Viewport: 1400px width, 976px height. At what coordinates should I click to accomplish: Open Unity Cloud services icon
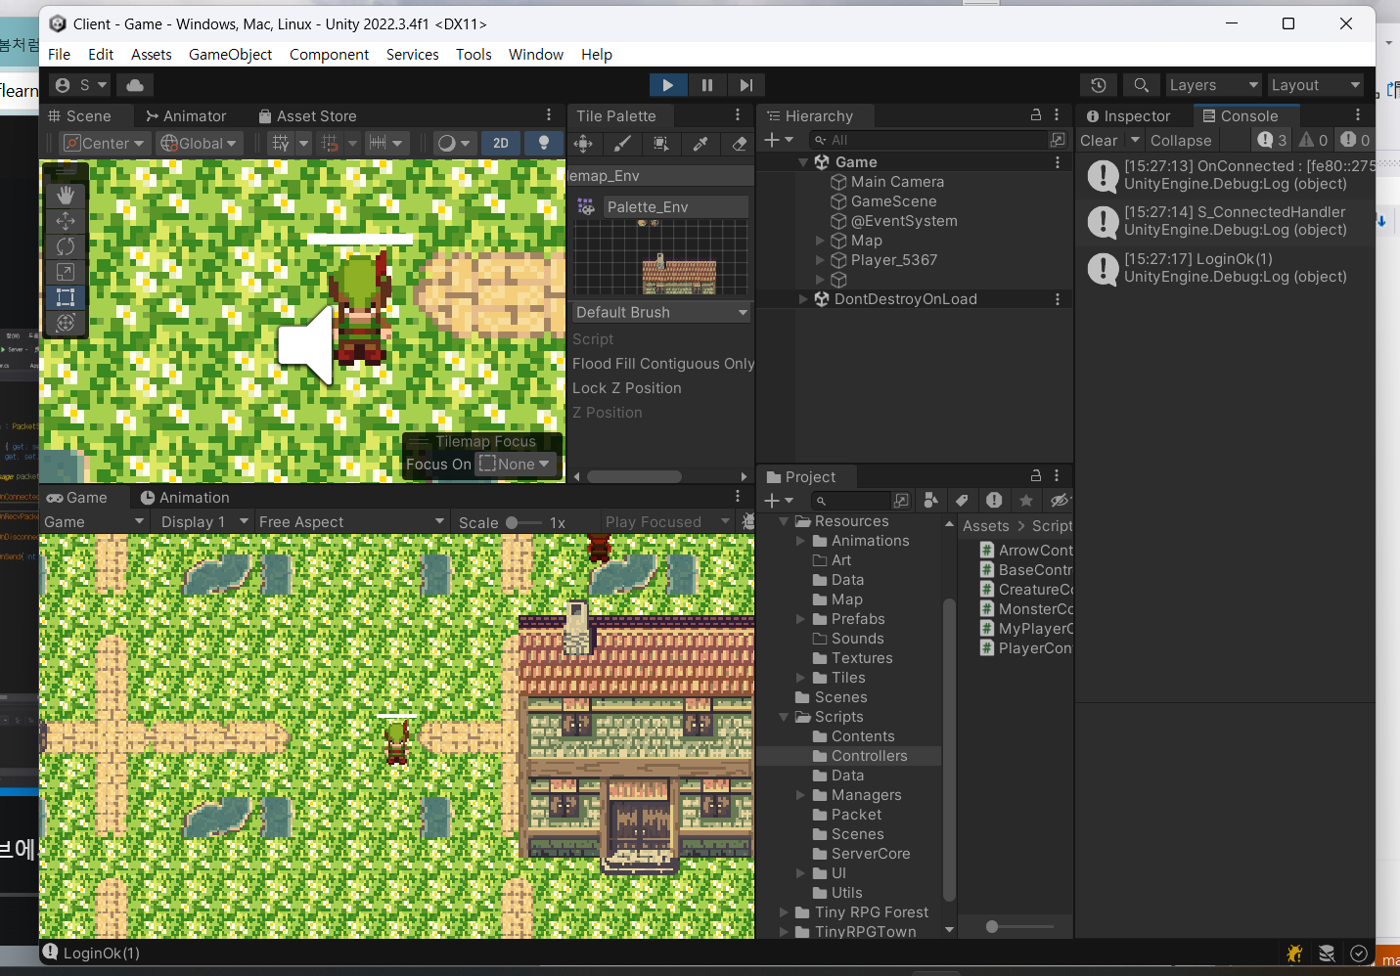coord(135,85)
